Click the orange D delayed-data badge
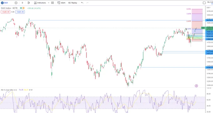The width and height of the screenshot is (213, 113). point(23,8)
